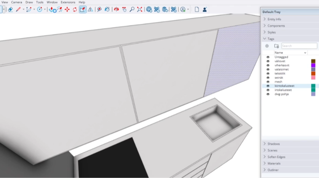The width and height of the screenshot is (319, 178).
Task: Open the Extensions menu
Action: tap(68, 2)
